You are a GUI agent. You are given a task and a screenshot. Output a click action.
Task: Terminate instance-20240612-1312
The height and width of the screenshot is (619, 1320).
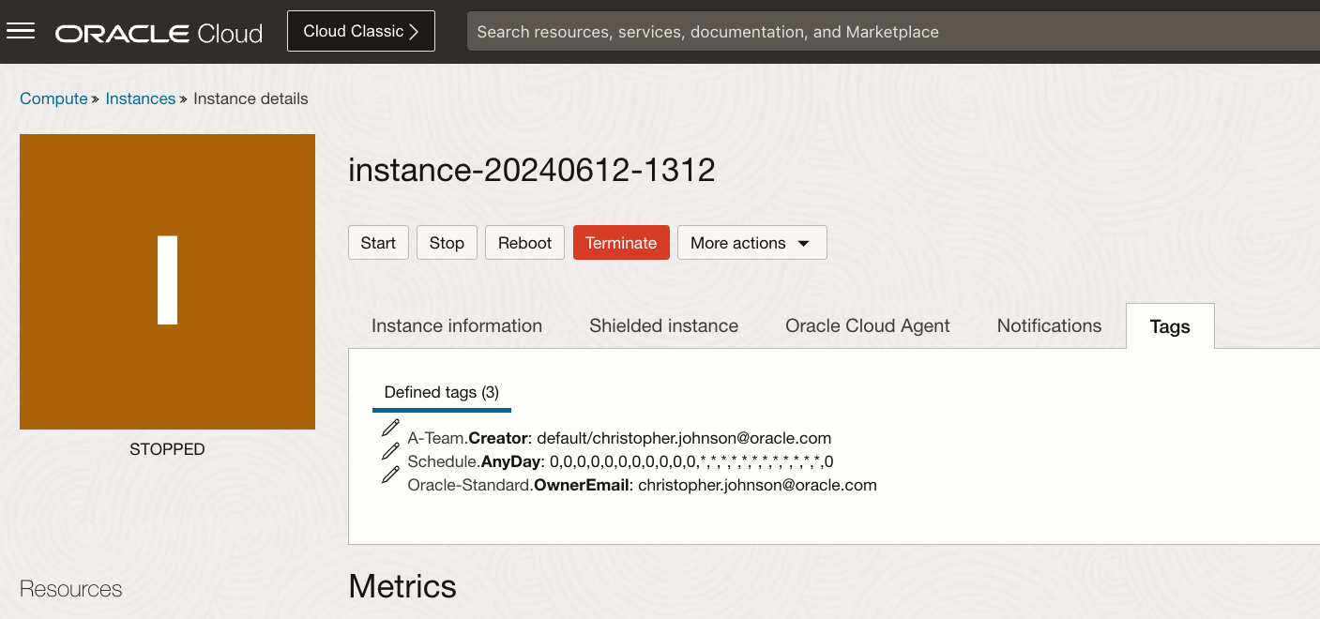point(621,242)
